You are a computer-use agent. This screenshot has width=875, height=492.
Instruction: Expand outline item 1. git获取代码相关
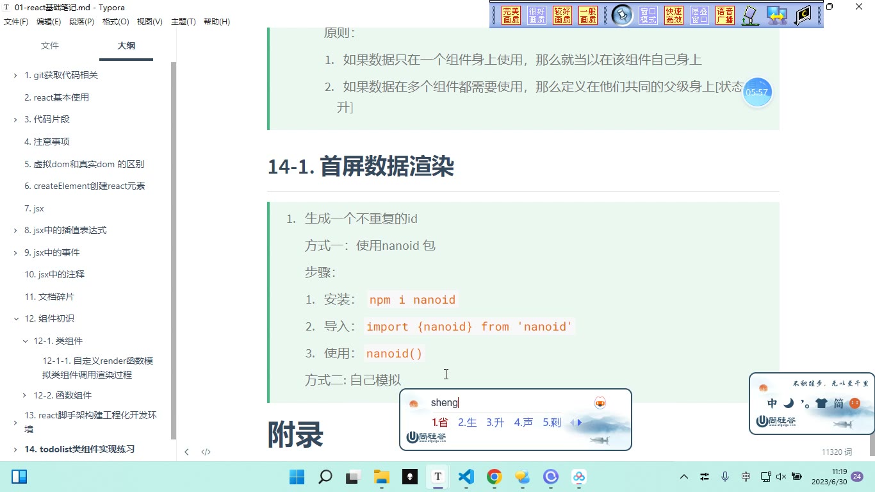coord(15,76)
